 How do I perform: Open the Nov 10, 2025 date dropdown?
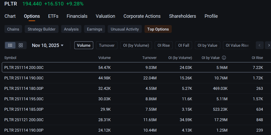coord(48,45)
